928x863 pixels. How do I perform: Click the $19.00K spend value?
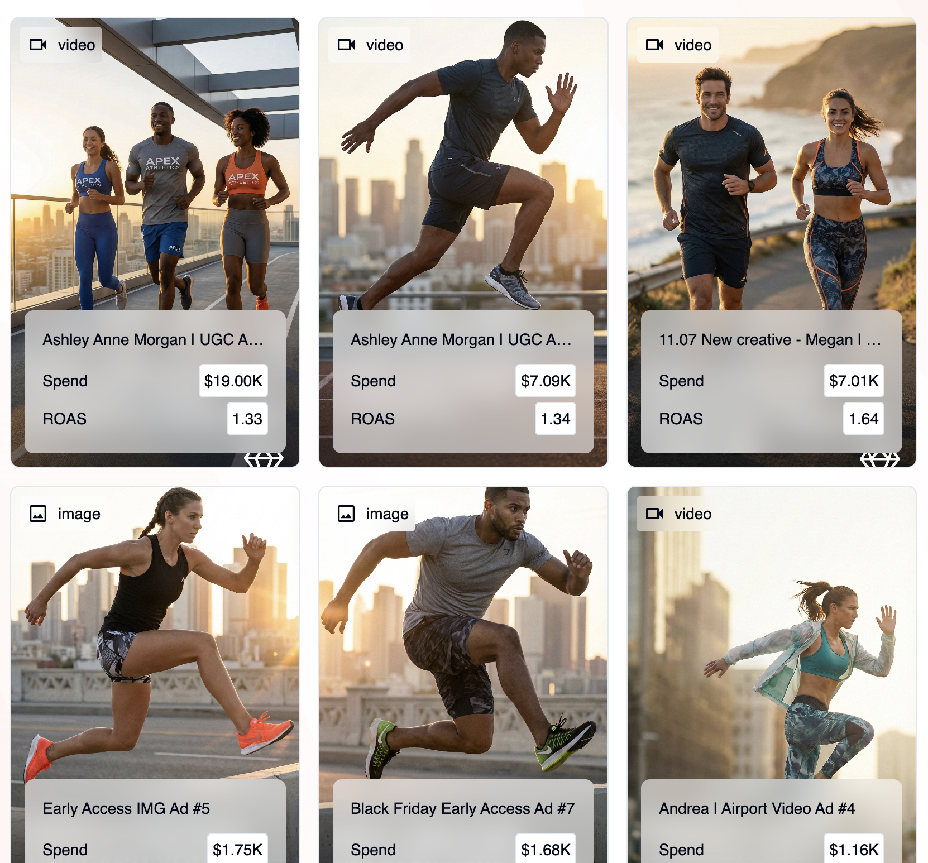click(233, 381)
